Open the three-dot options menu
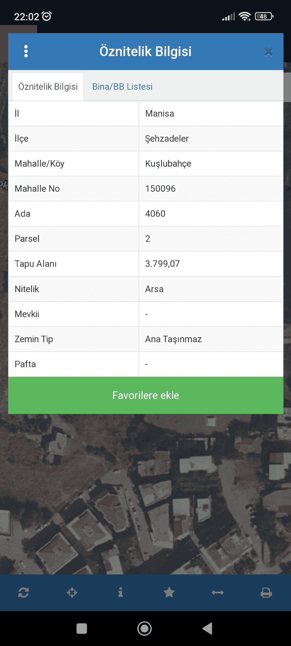This screenshot has height=646, width=291. pos(26,51)
